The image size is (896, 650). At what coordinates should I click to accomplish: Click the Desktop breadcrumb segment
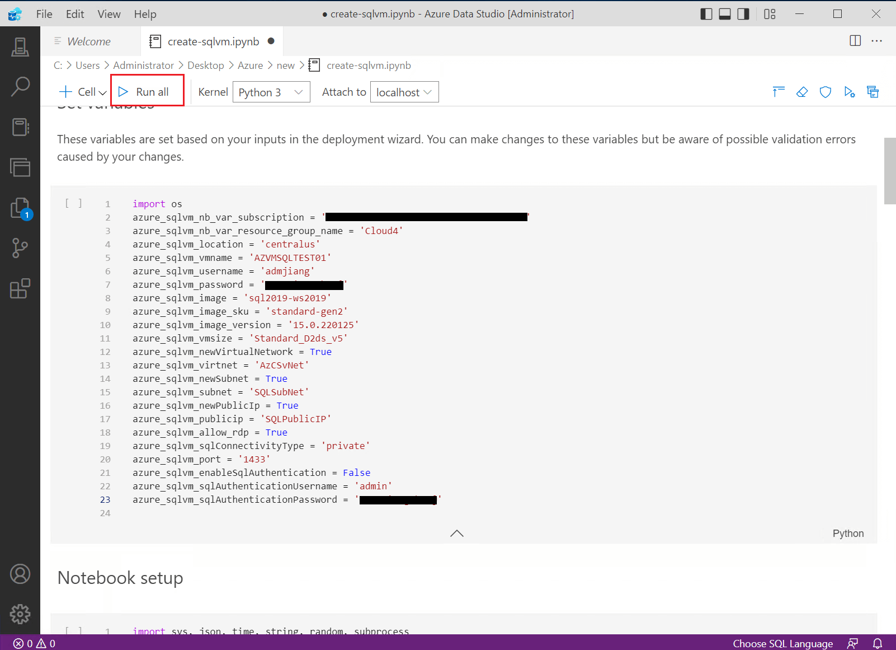click(206, 66)
